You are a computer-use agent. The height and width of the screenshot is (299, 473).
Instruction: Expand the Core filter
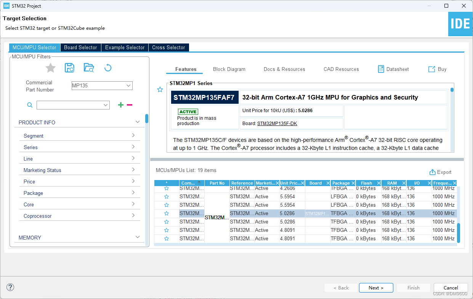pos(133,204)
